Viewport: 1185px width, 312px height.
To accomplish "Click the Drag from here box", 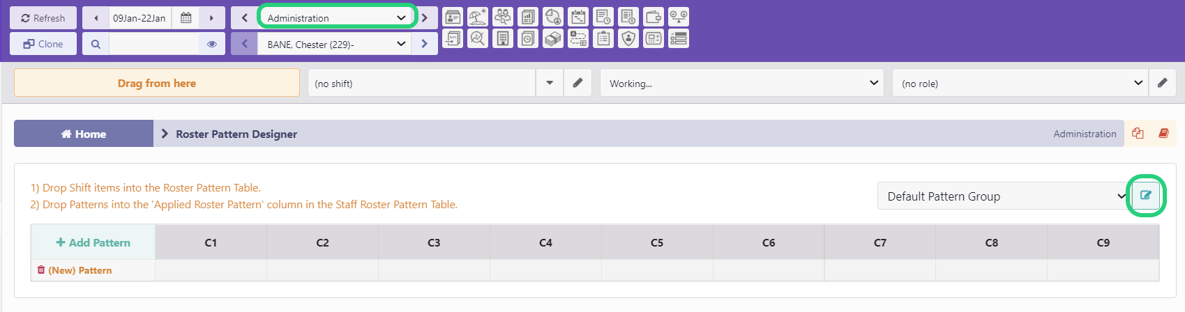I will click(157, 83).
